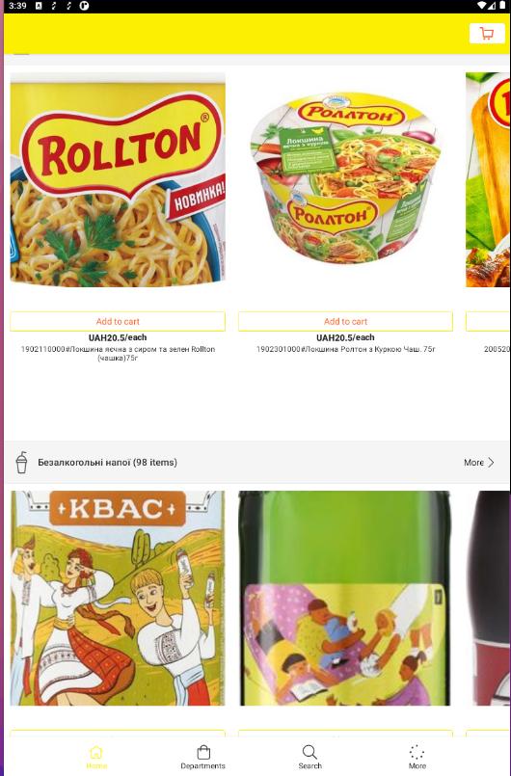The width and height of the screenshot is (511, 776).
Task: Open the shopping cart icon
Action: 487,33
